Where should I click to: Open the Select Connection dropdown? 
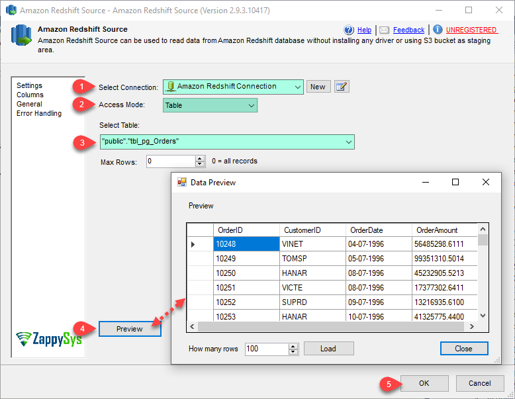click(x=233, y=87)
